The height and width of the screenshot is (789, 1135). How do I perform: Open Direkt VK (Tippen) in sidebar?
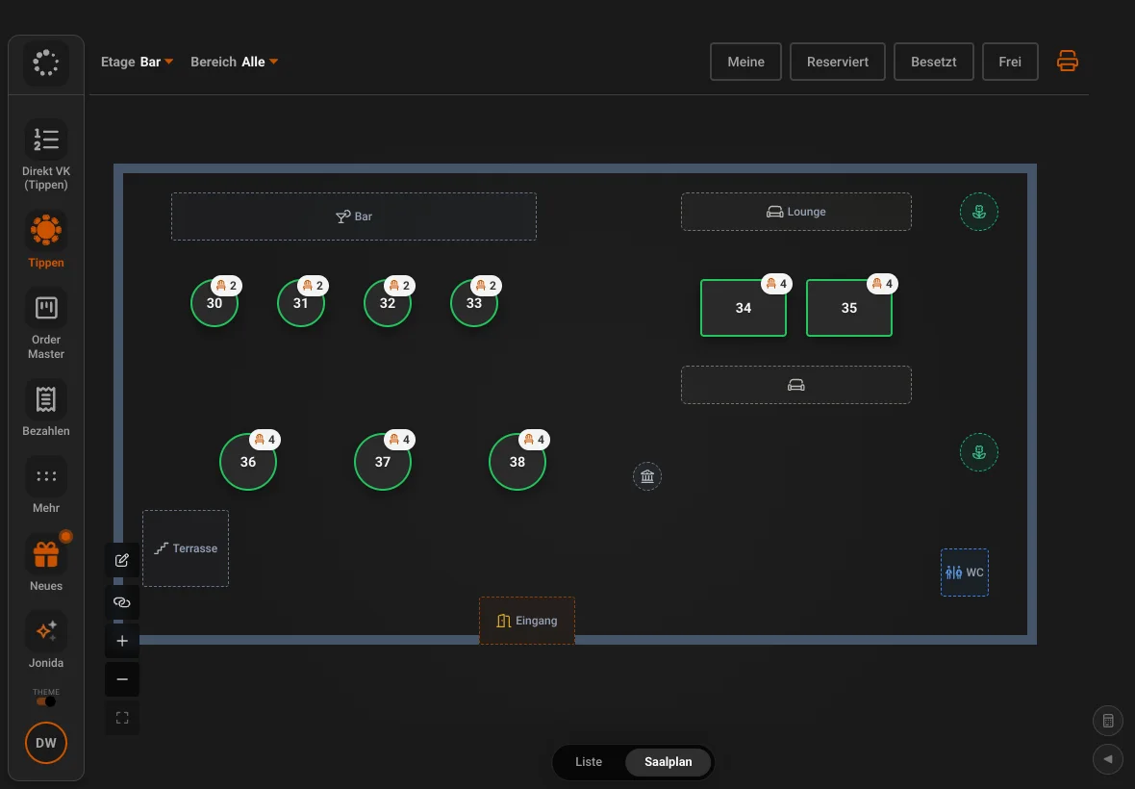[x=45, y=156]
